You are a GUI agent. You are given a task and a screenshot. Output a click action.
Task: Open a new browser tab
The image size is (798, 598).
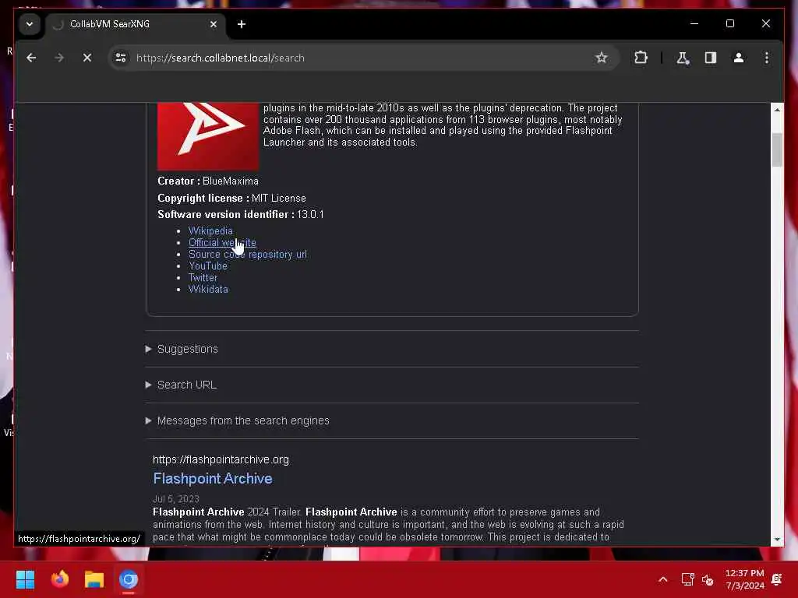click(242, 24)
